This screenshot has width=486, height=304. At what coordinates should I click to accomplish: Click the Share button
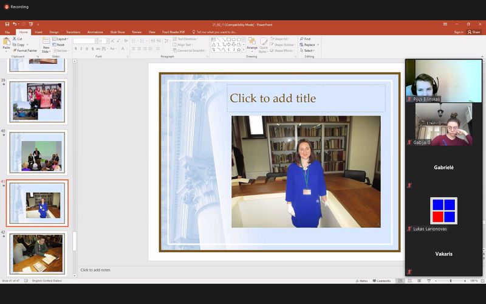point(474,32)
